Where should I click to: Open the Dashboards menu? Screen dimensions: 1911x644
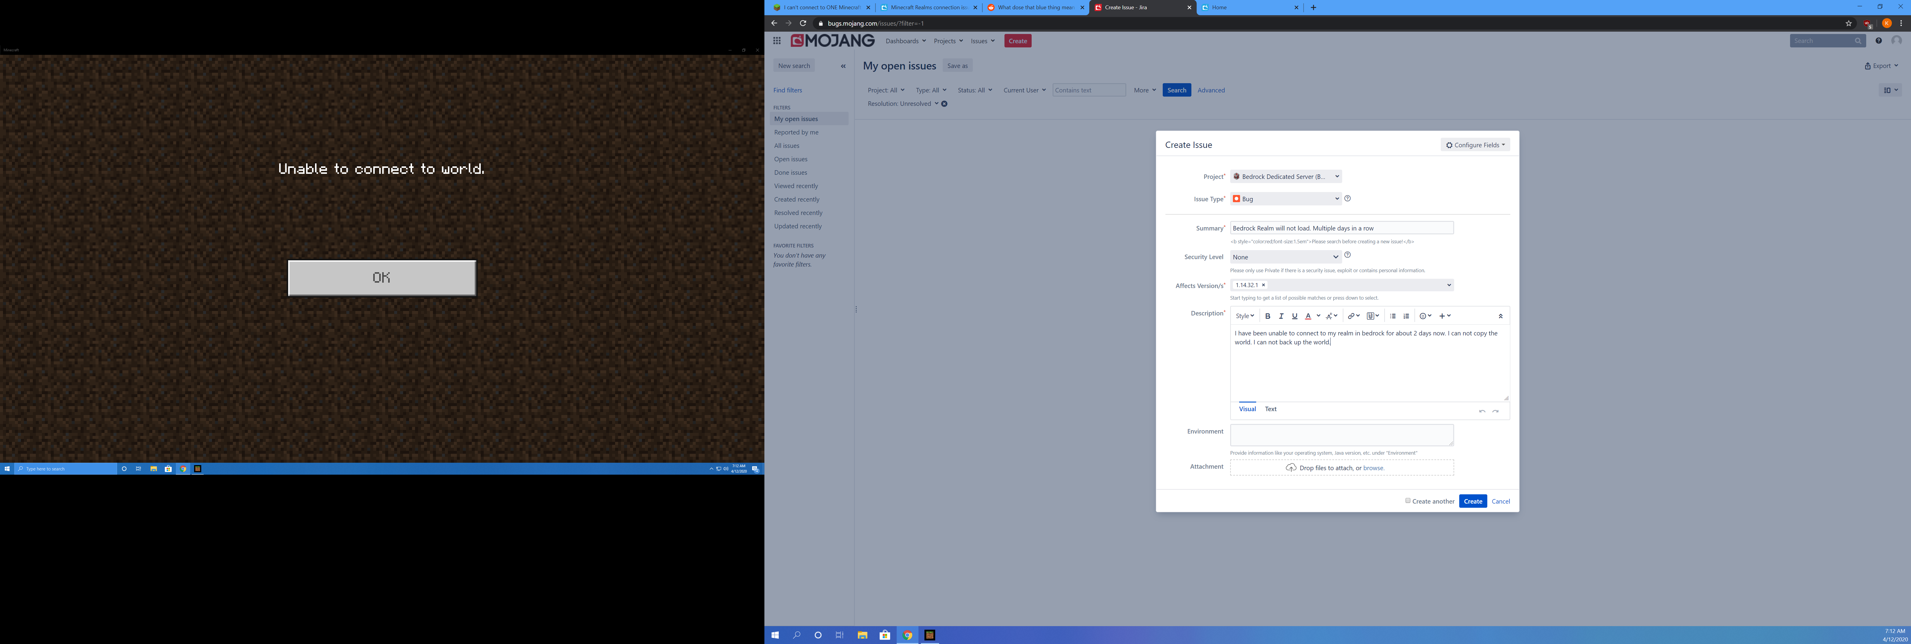coord(905,41)
